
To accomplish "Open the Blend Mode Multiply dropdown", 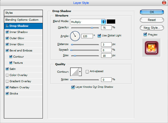I will 88,22.
